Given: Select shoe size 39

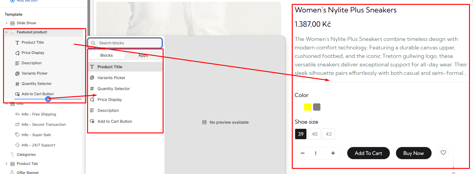Looking at the screenshot, I should click(301, 134).
